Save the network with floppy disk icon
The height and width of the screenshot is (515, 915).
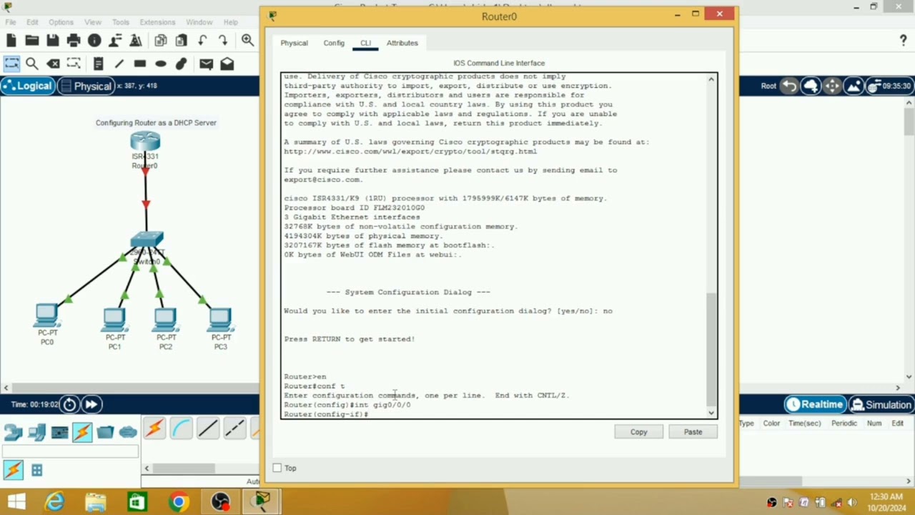[x=52, y=41]
